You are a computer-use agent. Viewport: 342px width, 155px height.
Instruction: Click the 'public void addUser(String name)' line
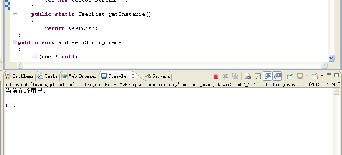pyautogui.click(x=71, y=42)
